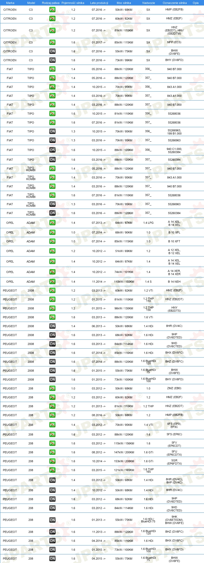The width and height of the screenshot is (204, 563).
Task: Click PB icon in Peugeot 2008 HNY (EB2DTS) row
Action: coord(52,308)
